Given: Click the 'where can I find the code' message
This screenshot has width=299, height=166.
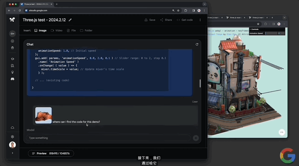Looking at the screenshot, I should point(76,122).
